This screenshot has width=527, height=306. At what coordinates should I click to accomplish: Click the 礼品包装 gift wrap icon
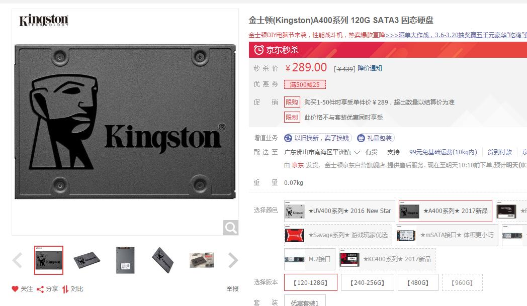coord(361,138)
